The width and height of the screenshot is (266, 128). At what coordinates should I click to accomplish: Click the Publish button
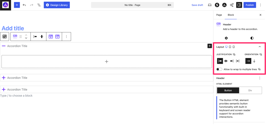(250, 5)
